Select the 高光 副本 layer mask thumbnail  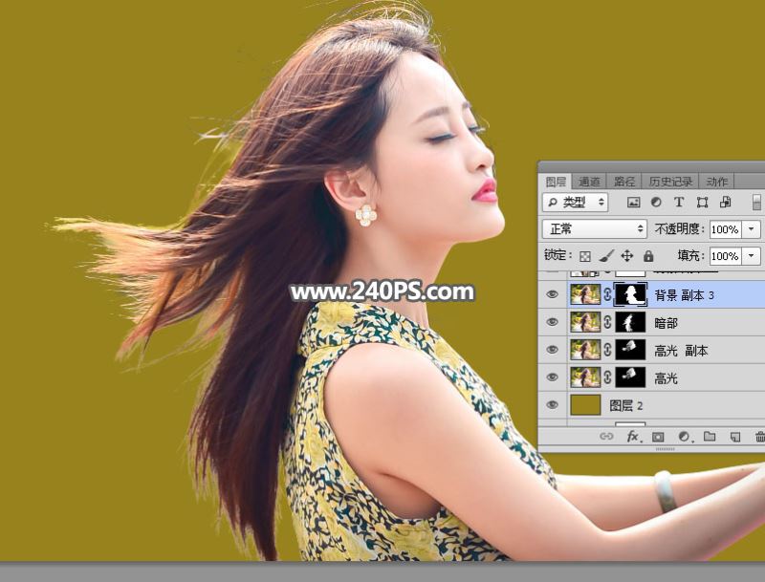point(629,351)
